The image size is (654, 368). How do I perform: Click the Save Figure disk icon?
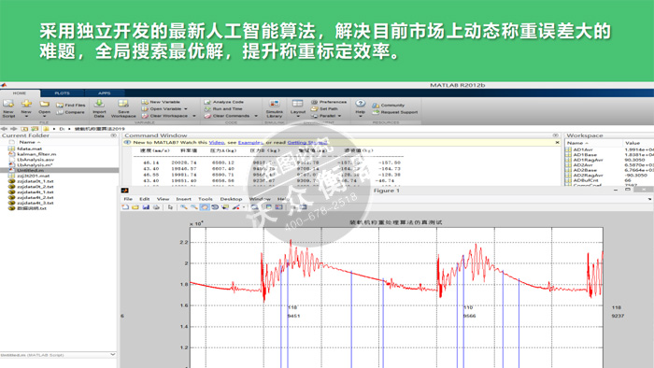pyautogui.click(x=146, y=207)
